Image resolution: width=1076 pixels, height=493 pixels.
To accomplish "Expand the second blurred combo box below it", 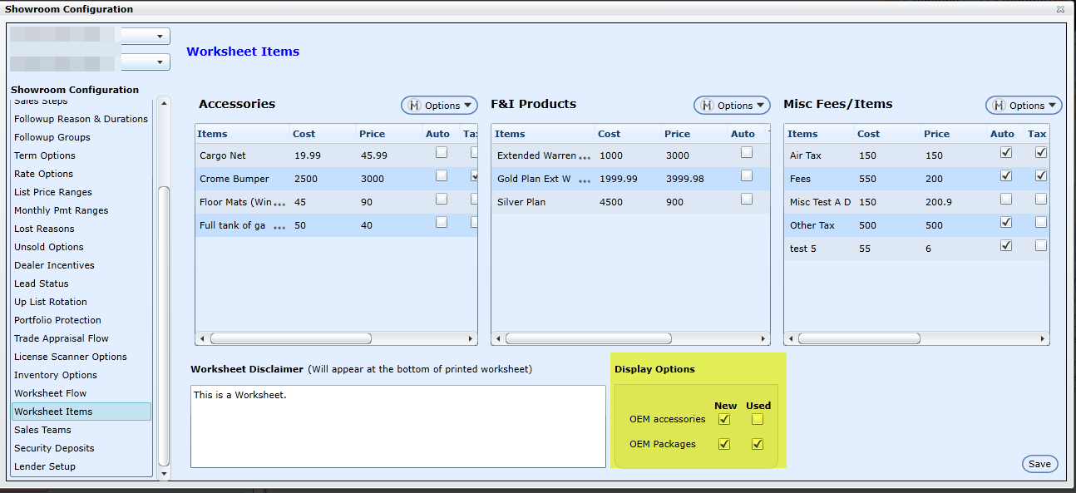I will pos(159,62).
